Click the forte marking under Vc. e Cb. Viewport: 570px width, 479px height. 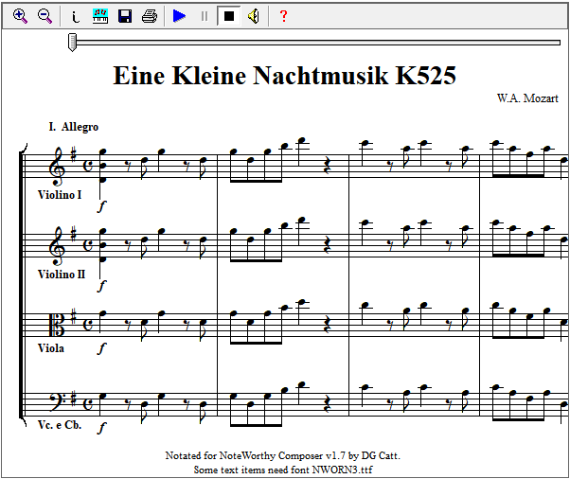click(102, 427)
